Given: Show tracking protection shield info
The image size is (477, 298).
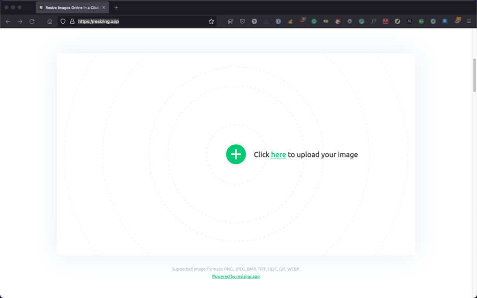Looking at the screenshot, I should pyautogui.click(x=63, y=21).
